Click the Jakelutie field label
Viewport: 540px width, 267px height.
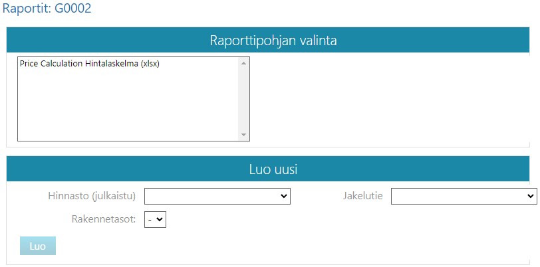[x=362, y=196]
